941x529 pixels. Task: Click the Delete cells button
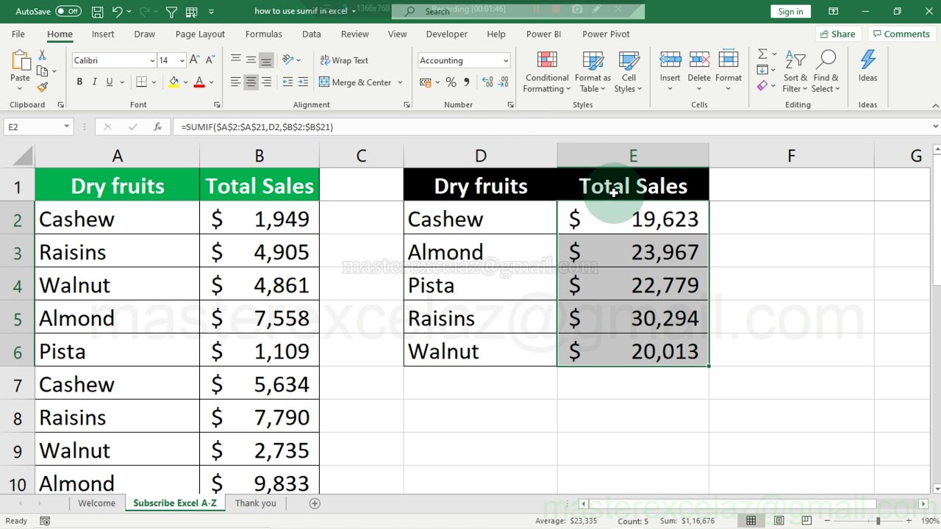coord(699,72)
